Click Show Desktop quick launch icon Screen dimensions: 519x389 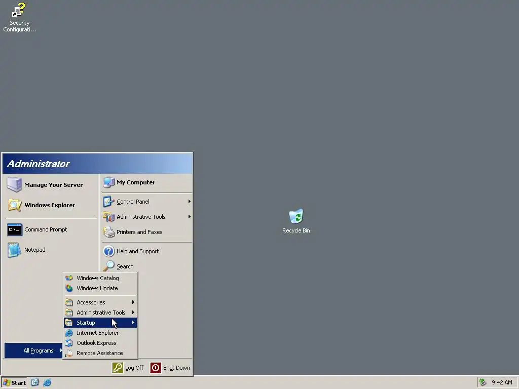[35, 382]
